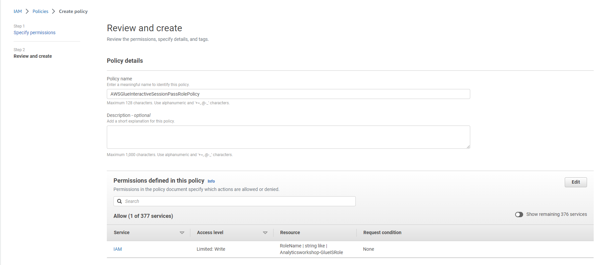Screen dimensions: 605x265
Task: Open the IAM breadcrumb link
Action: 18,11
